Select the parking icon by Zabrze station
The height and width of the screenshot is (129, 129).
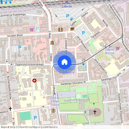click(68, 16)
